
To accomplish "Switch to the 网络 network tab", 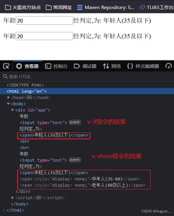I will point(112,66).
